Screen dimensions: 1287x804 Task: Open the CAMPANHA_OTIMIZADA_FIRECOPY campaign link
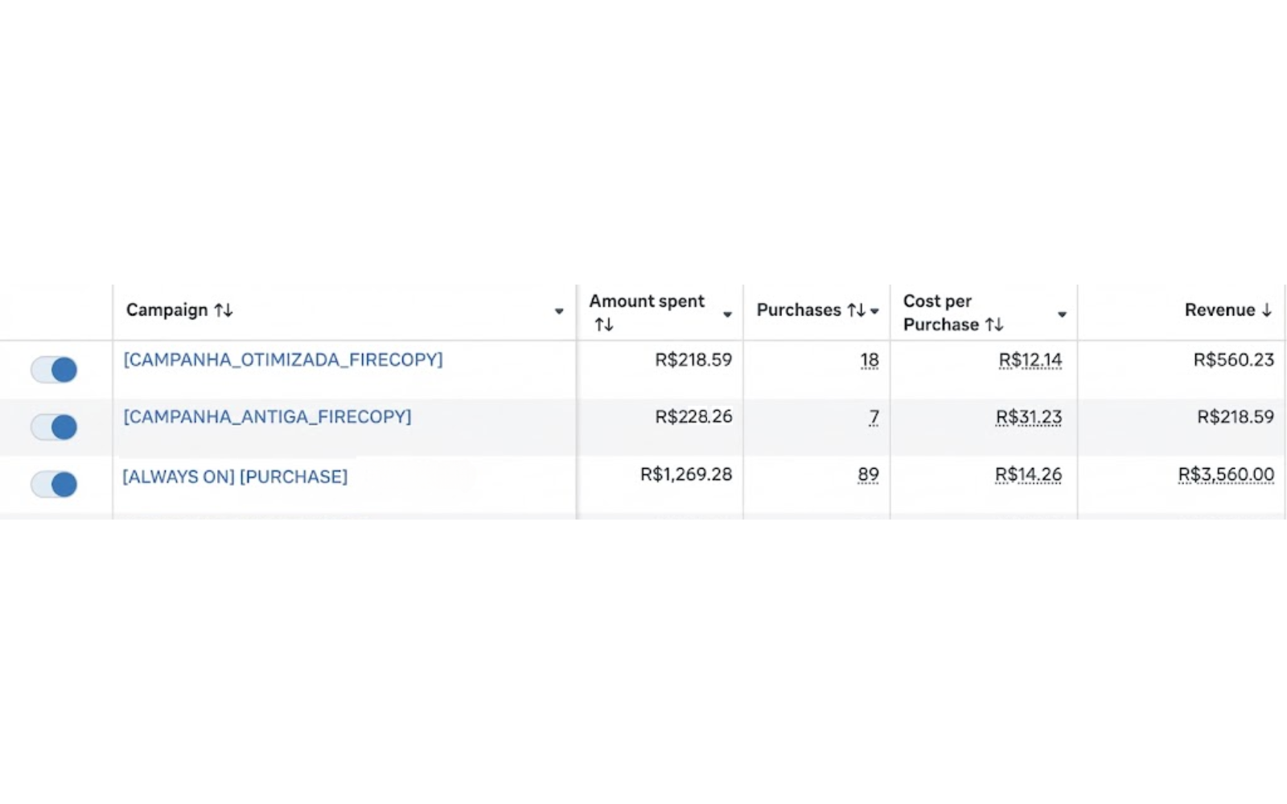pyautogui.click(x=282, y=359)
